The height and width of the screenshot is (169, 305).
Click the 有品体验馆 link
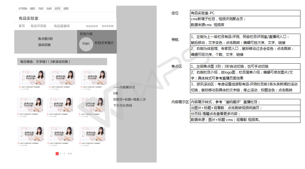point(92,26)
